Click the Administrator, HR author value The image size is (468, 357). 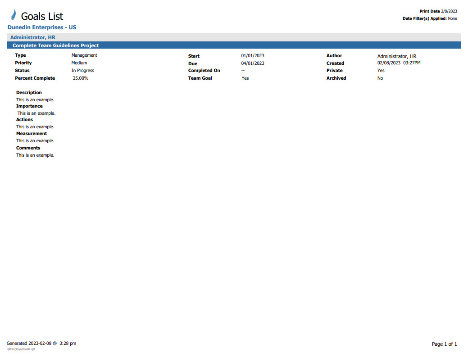point(397,56)
